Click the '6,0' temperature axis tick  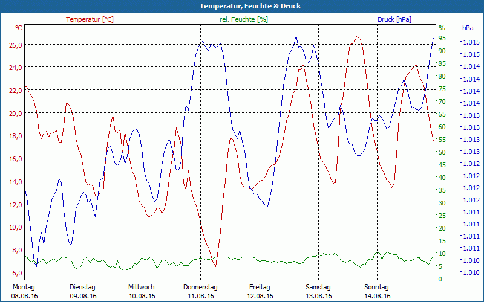click(x=17, y=272)
